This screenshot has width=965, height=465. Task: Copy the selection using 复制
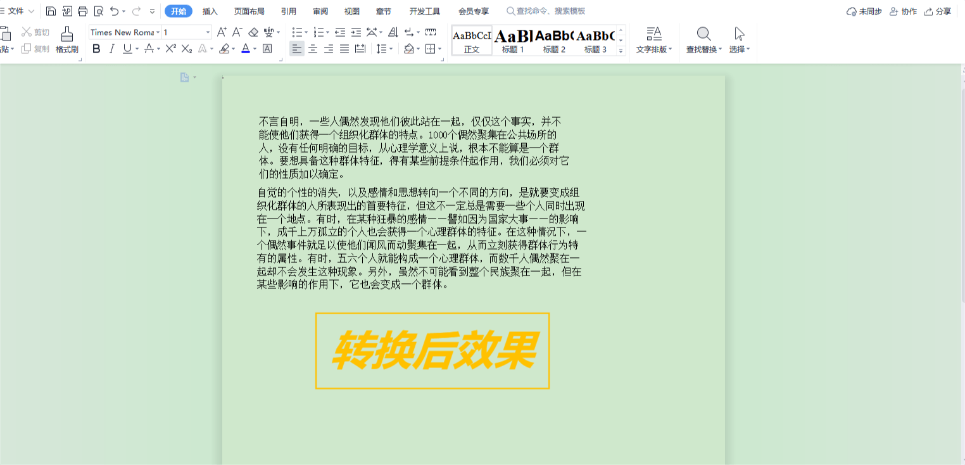point(35,49)
